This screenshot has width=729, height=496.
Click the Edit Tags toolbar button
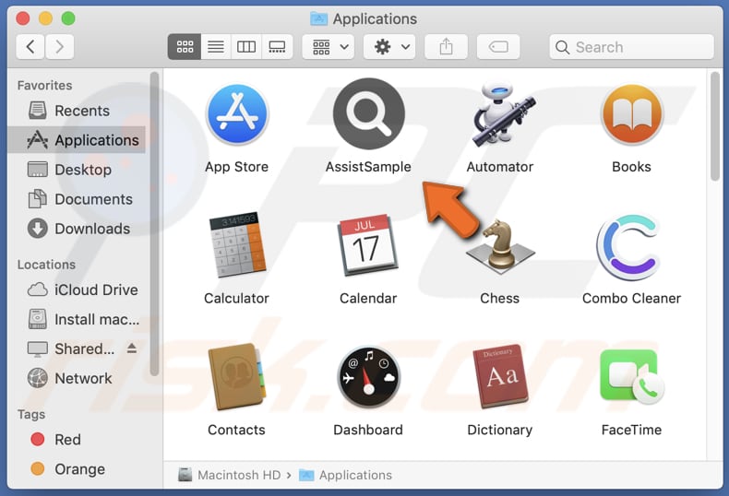click(x=498, y=46)
